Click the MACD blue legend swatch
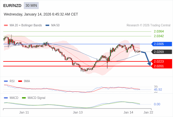Image resolution: width=173 pixels, height=117 pixels. click(6, 98)
